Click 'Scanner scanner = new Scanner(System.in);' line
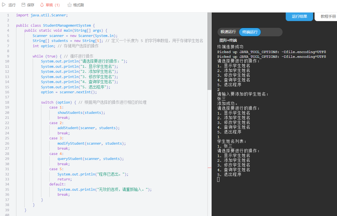The image size is (337, 216). tap(75, 36)
